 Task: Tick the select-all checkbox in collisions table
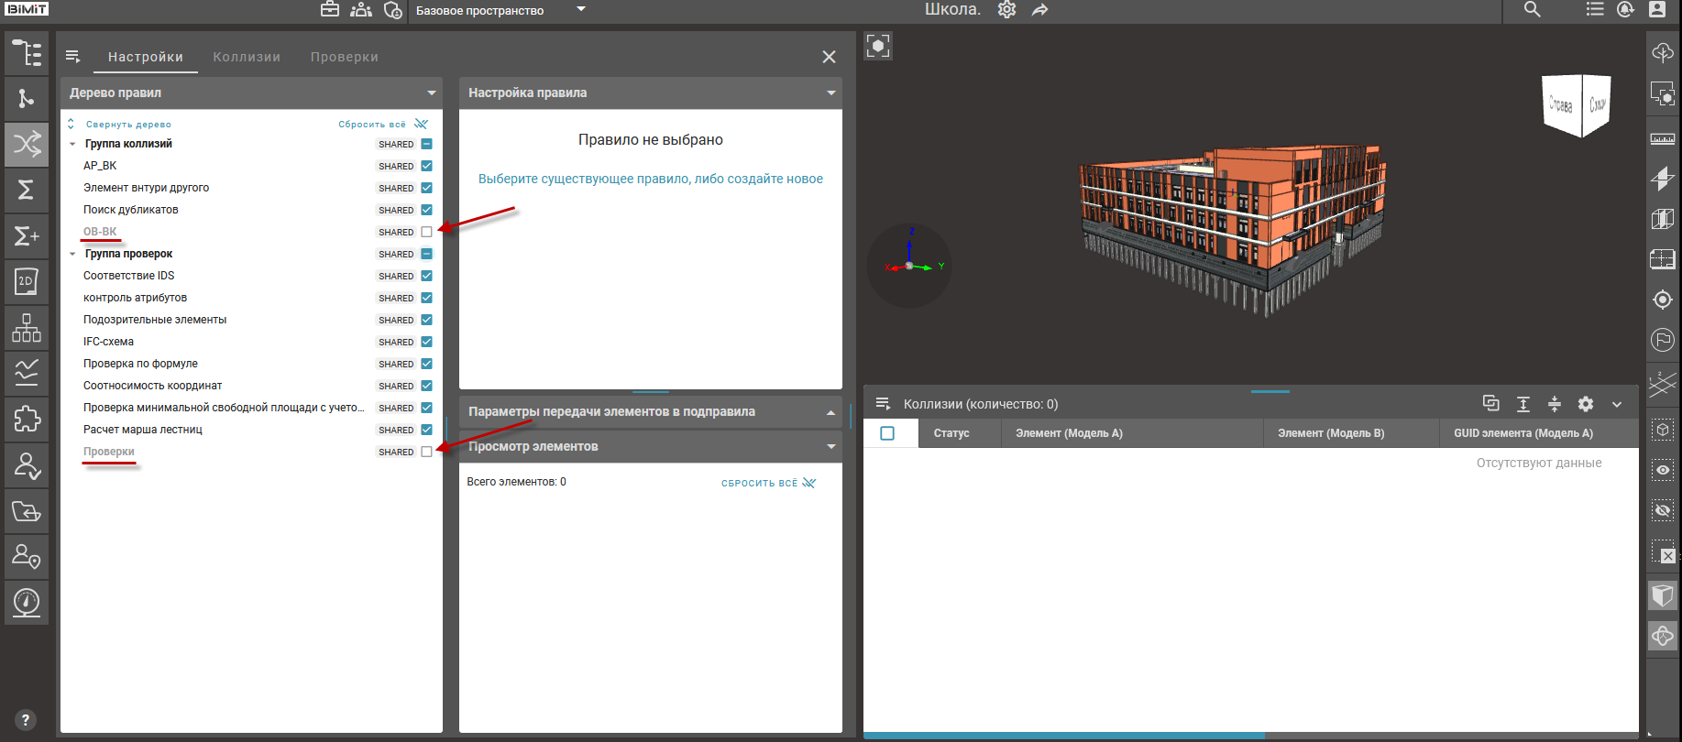pyautogui.click(x=887, y=433)
